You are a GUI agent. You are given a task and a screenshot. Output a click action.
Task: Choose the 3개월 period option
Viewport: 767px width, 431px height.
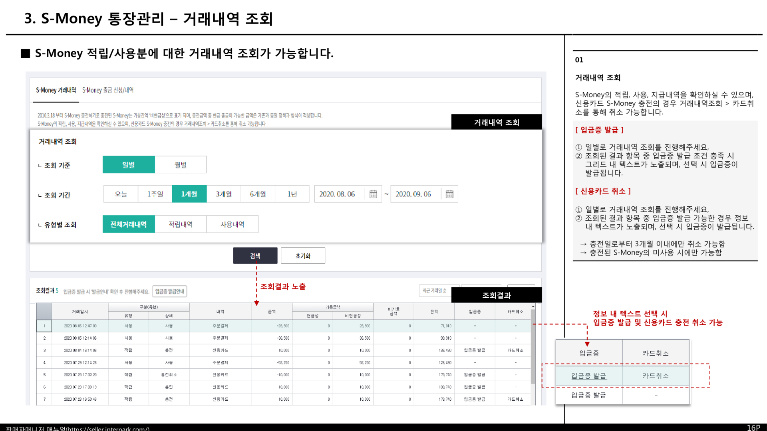tap(224, 194)
